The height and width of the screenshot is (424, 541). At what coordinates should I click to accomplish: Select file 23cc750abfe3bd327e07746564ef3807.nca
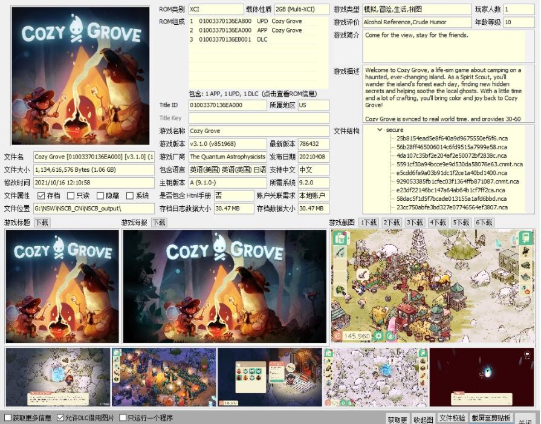coord(452,207)
